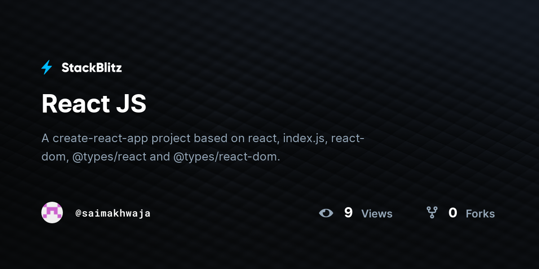Viewport: 539px width, 269px height.
Task: Click the Views label
Action: point(377,214)
